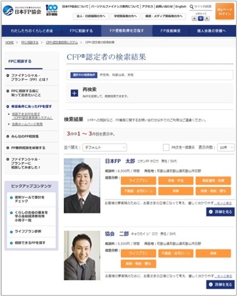Click the 100 anniversary logo icon
Screen dimensions: 238x297
52,10
